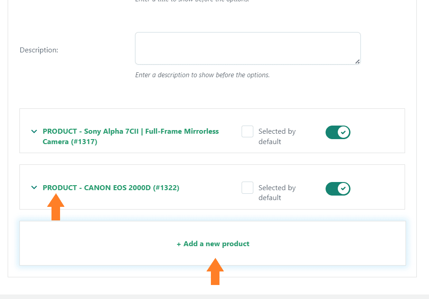Expand the CANON EOS 2000D chevron

click(34, 187)
